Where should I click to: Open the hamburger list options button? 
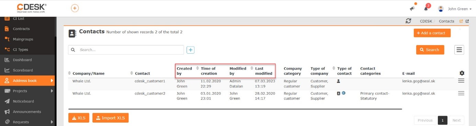point(459,50)
